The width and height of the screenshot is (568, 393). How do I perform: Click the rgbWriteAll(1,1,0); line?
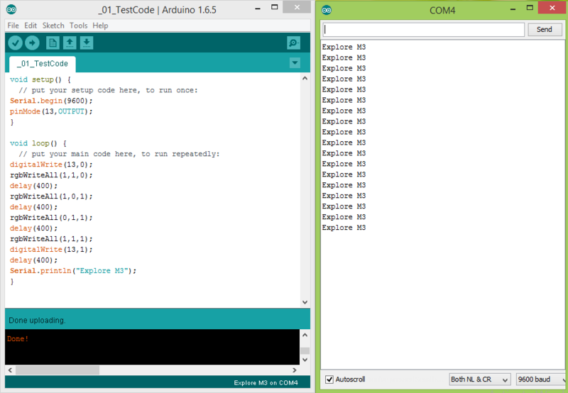coord(51,175)
